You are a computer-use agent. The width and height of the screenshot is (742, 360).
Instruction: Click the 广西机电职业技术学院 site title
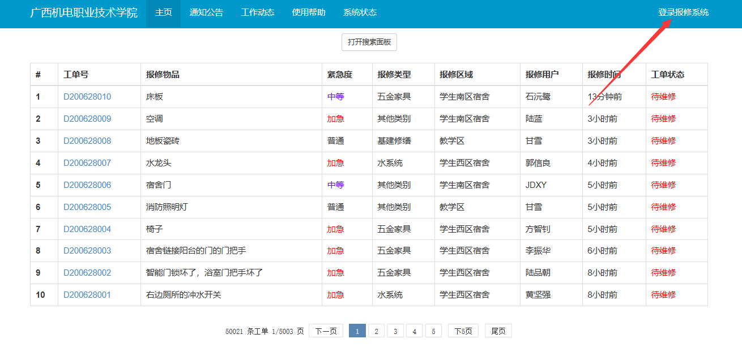click(84, 12)
